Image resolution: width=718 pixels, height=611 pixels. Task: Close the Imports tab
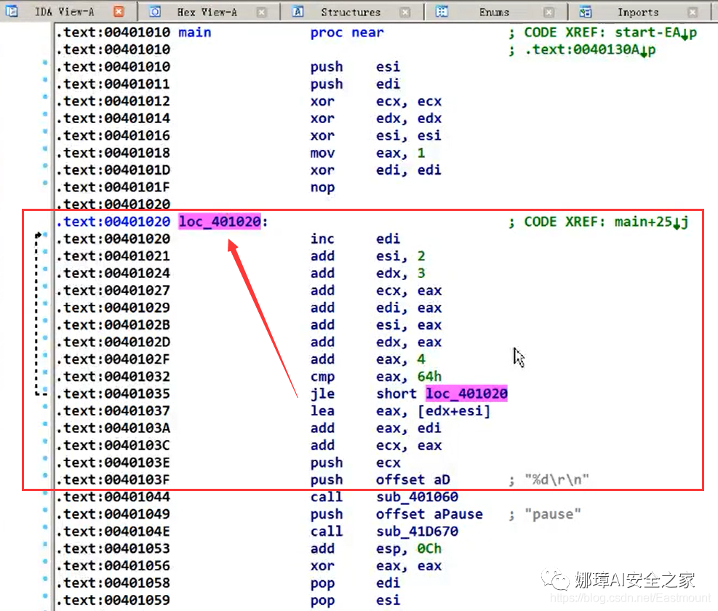(x=693, y=12)
